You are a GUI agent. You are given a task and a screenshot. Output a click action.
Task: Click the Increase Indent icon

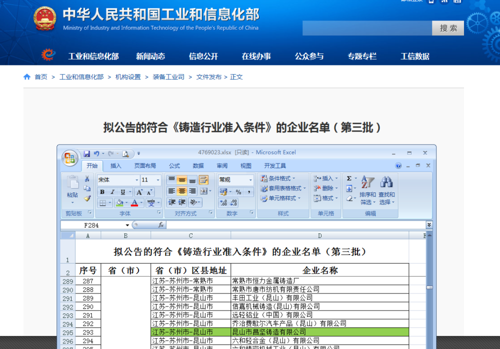point(182,202)
